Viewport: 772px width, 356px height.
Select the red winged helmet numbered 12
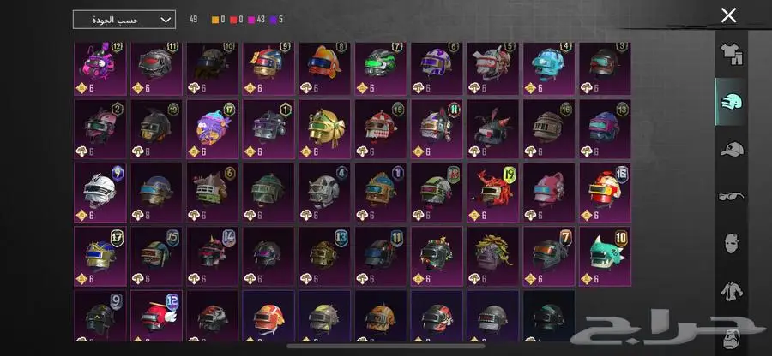click(156, 315)
